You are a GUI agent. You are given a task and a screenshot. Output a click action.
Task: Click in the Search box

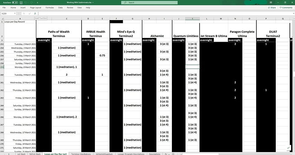click(149, 3)
